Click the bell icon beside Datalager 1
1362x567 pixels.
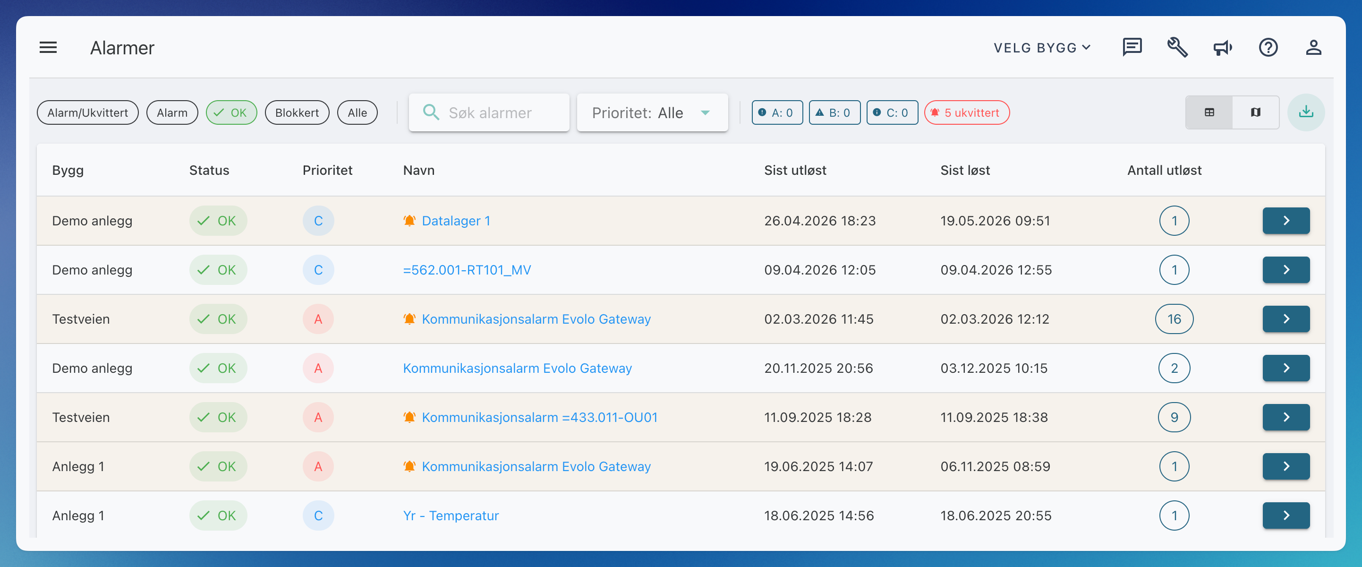pos(409,221)
